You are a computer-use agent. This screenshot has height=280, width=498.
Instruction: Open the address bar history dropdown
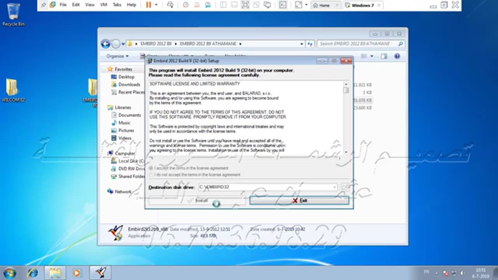coord(302,44)
